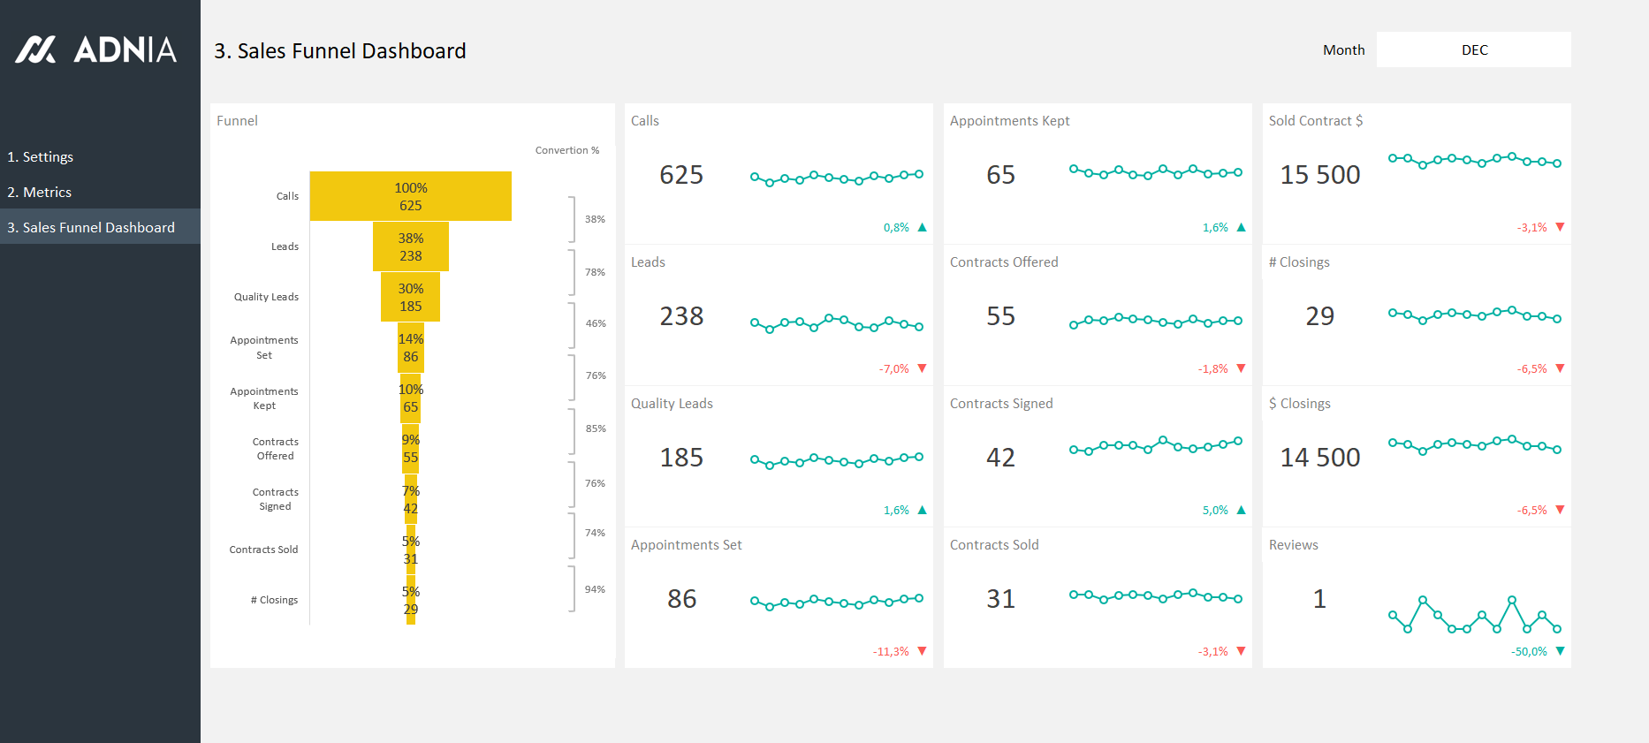Screen dimensions: 1649x743
Task: Click green up arrow in Quality Leads card
Action: (922, 510)
